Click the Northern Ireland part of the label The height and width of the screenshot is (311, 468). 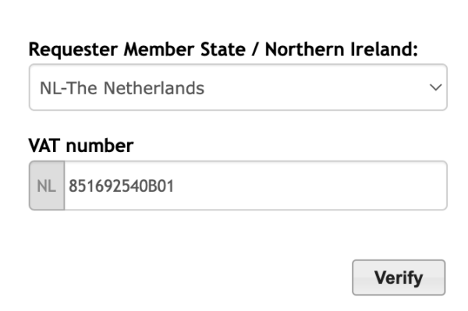click(342, 49)
